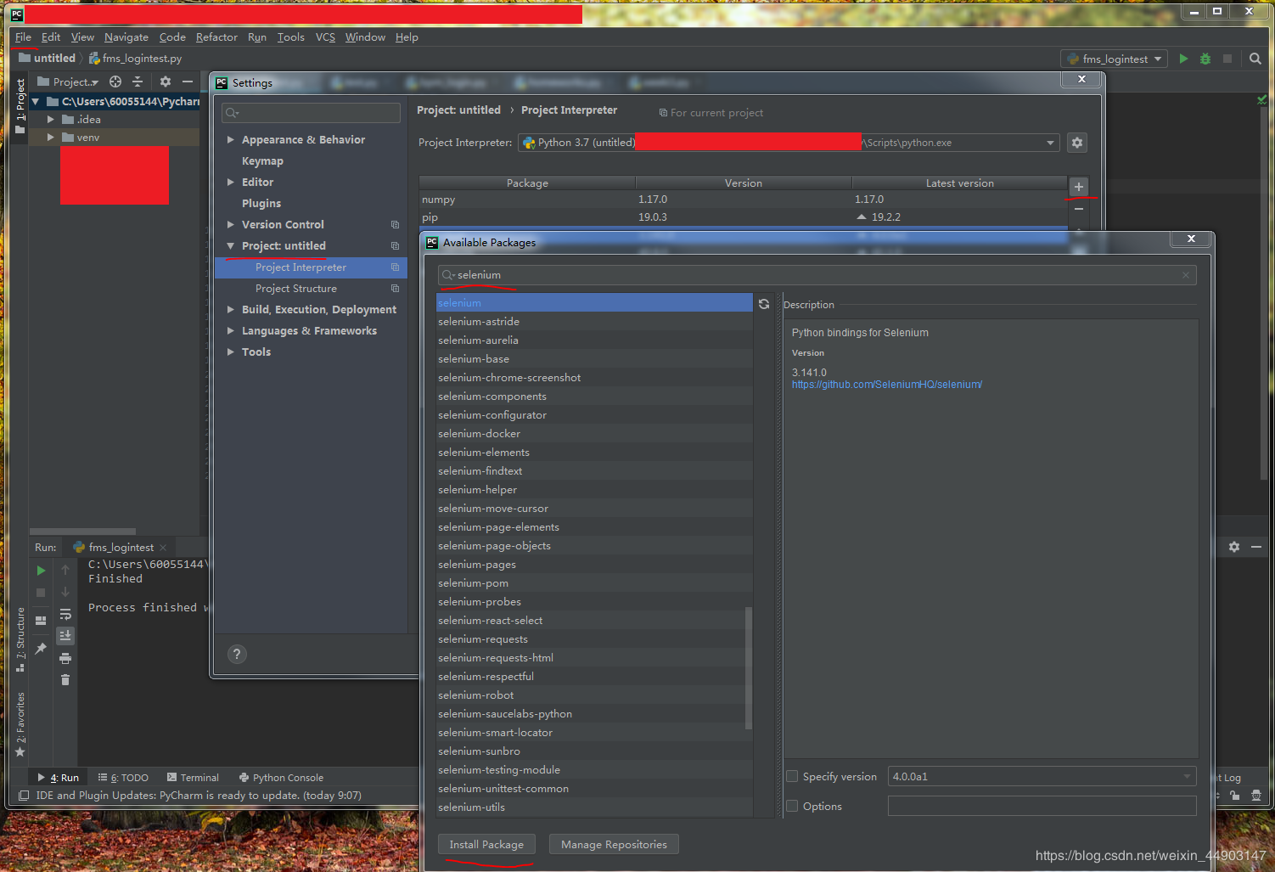Expand the .idea folder
Image resolution: width=1275 pixels, height=872 pixels.
pyautogui.click(x=51, y=119)
